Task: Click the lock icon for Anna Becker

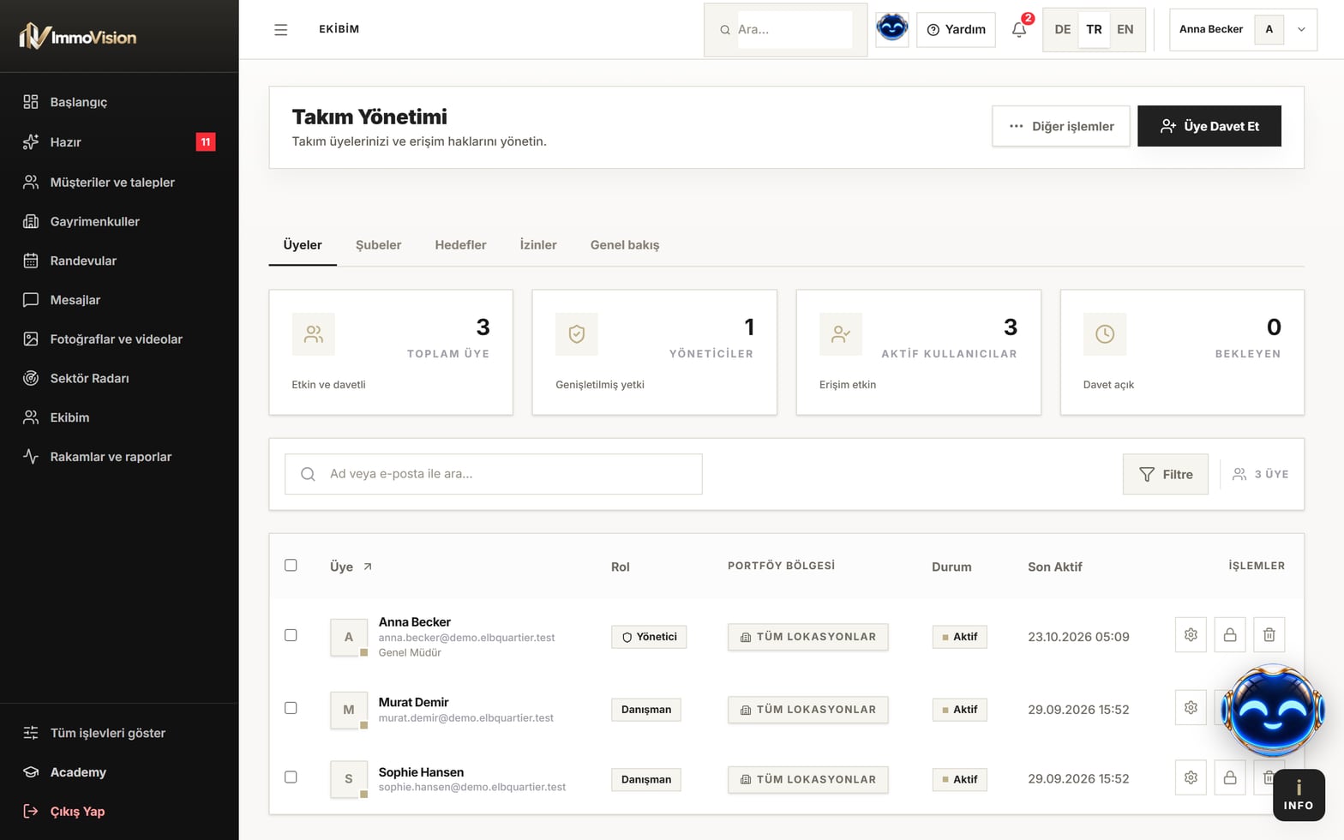Action: coord(1230,635)
